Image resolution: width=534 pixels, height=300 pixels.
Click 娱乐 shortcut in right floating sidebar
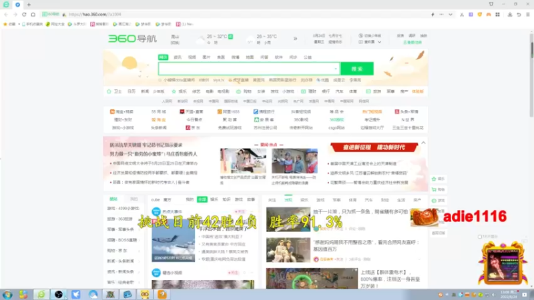[438, 179]
